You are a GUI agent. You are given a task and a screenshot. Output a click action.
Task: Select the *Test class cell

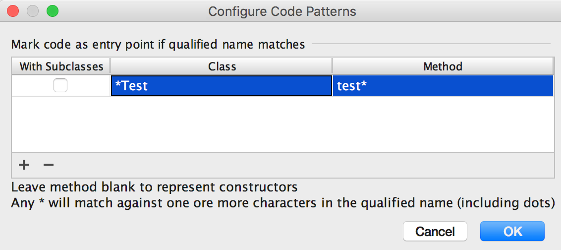tap(222, 86)
